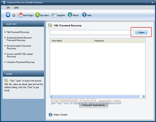156x122 pixels.
Task: Click the blue Help question mark icon
Action: tap(84, 15)
